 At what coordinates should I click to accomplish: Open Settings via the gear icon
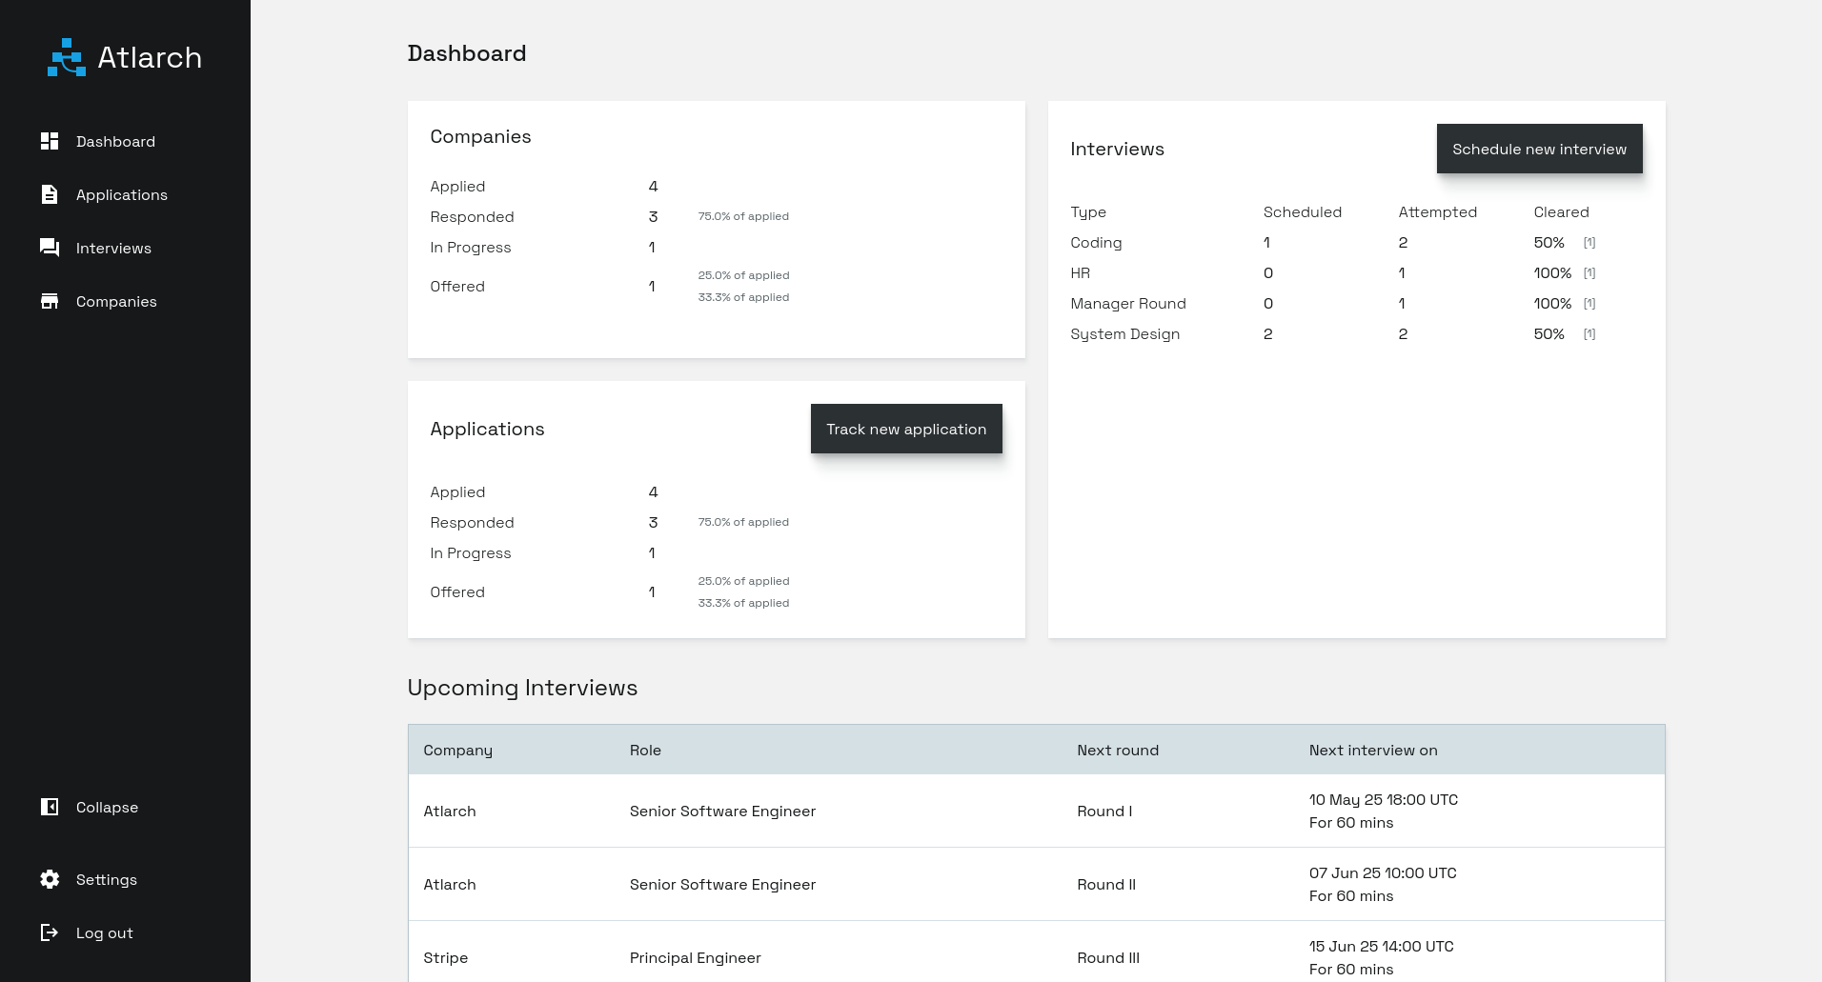[x=50, y=879]
